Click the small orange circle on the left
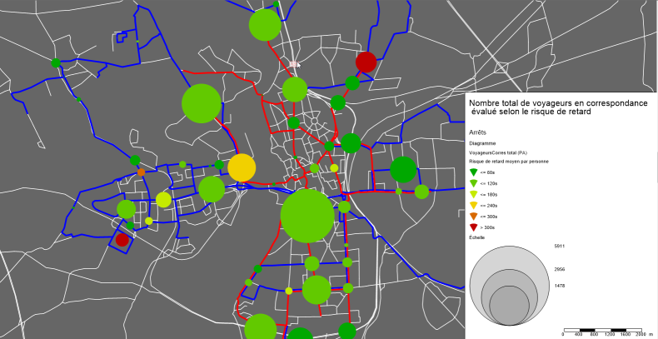 click(141, 172)
